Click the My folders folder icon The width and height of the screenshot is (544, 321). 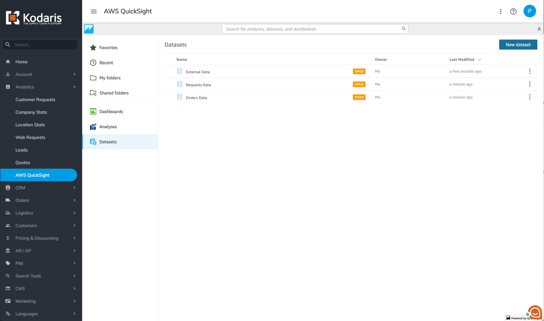tap(93, 78)
